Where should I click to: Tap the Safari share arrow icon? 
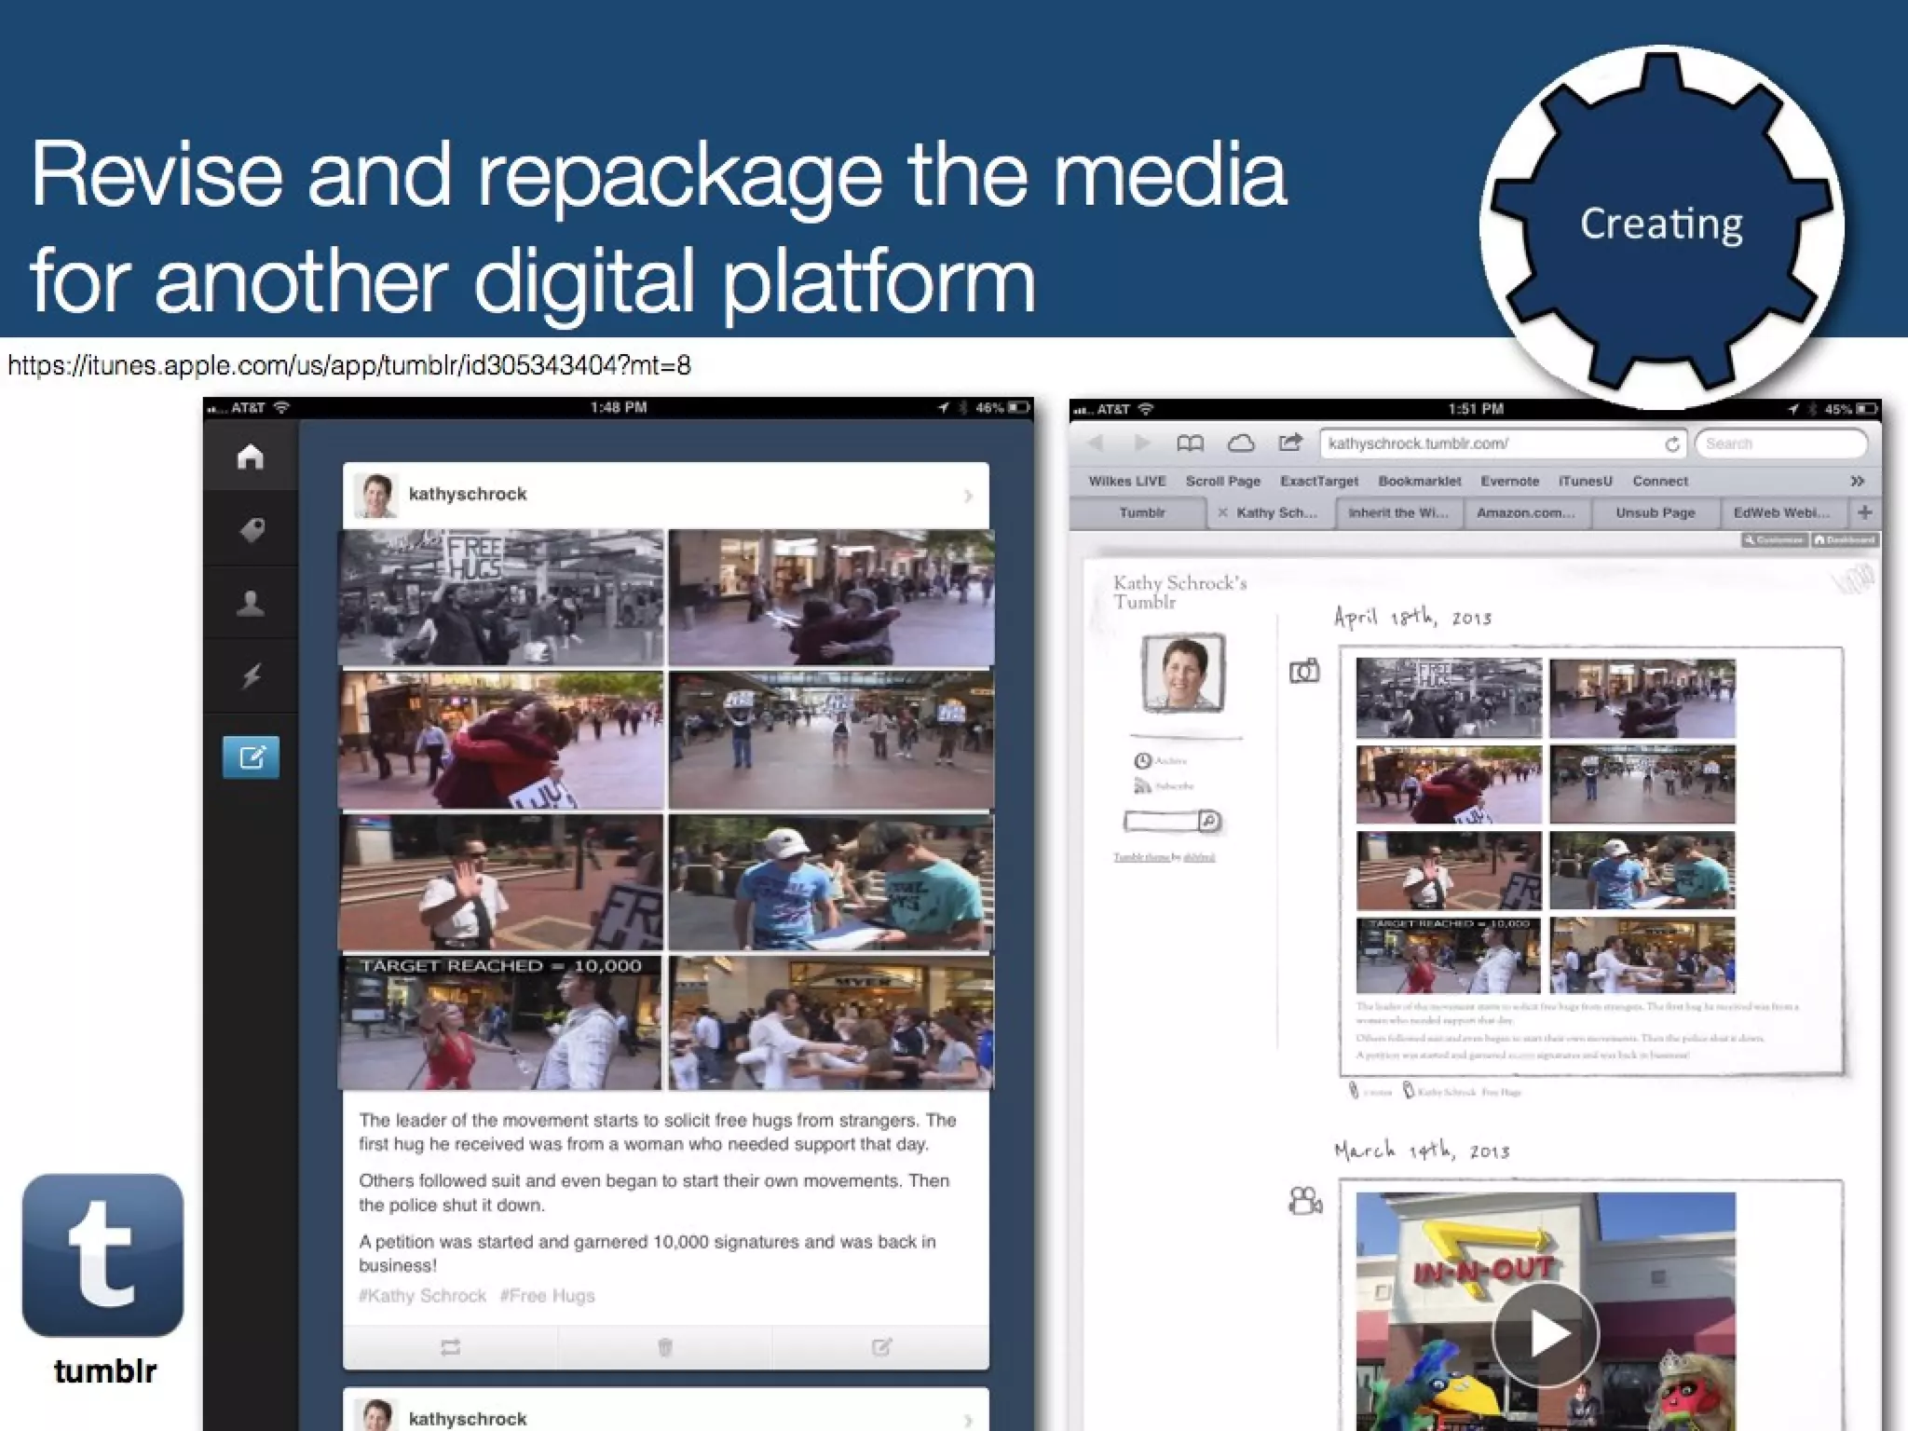pyautogui.click(x=1290, y=443)
